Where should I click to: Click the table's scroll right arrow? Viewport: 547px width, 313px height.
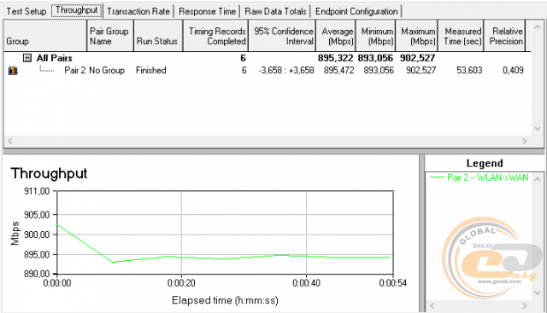point(524,141)
